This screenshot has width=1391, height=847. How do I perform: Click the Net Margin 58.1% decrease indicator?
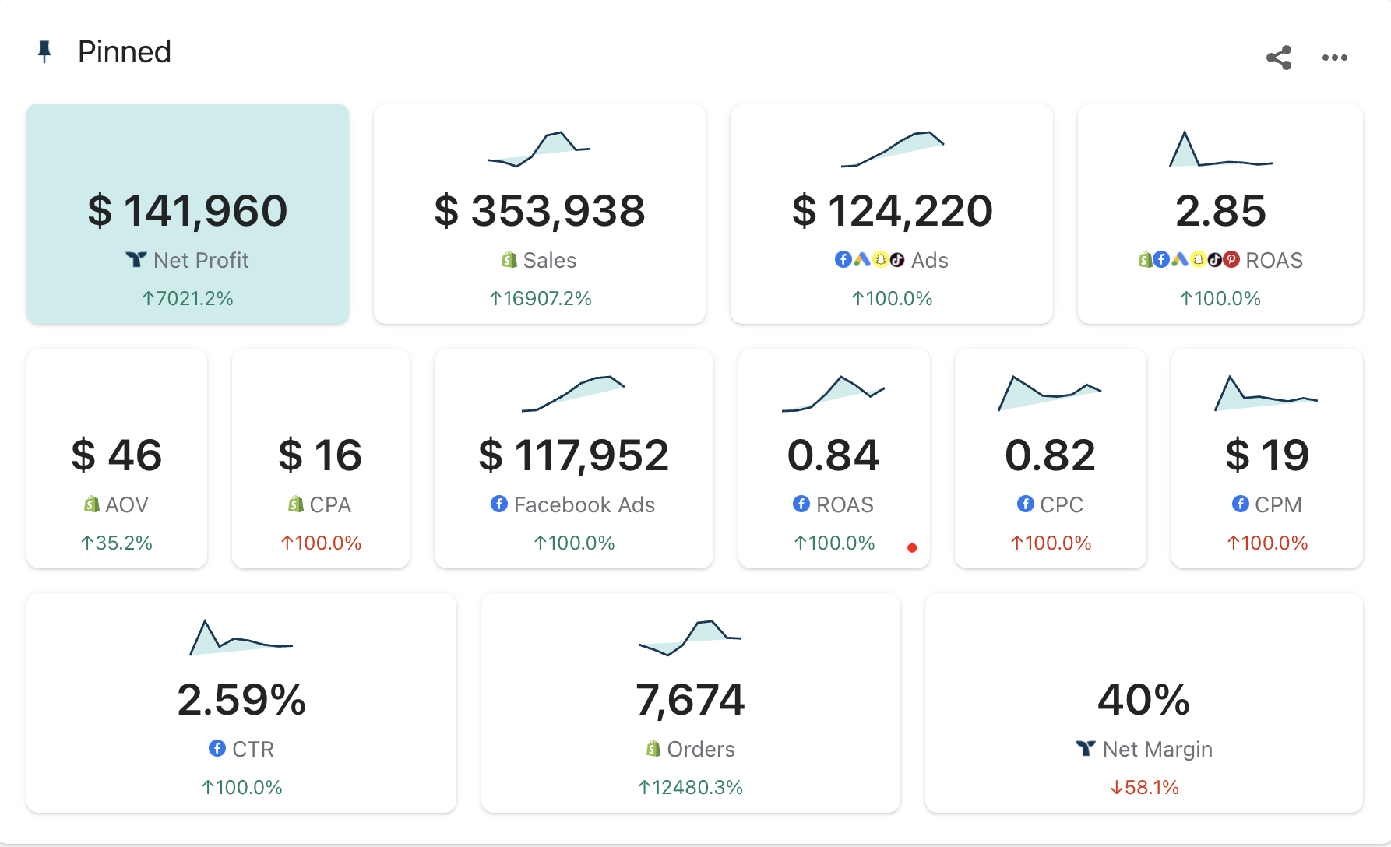(1144, 787)
